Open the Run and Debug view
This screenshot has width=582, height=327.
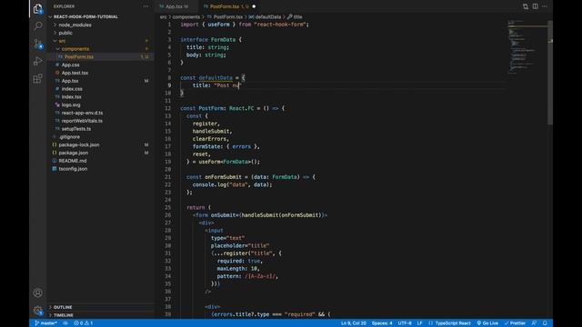point(38,61)
